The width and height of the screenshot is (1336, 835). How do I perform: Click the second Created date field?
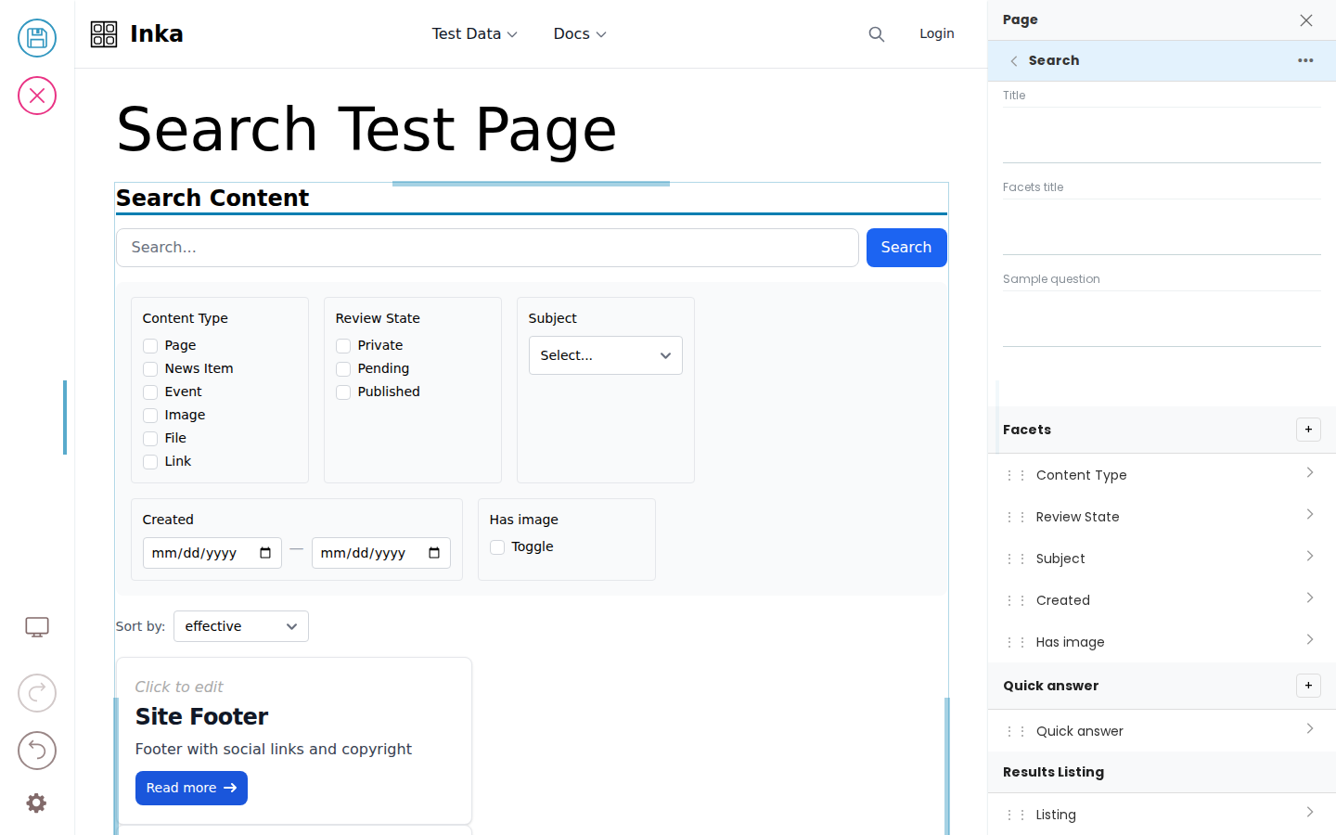381,553
